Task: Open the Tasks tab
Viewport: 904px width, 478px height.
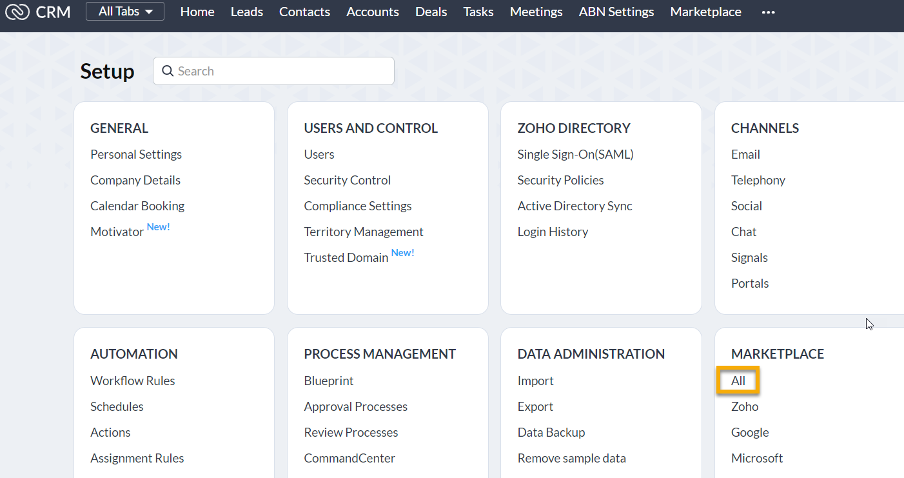Action: (478, 12)
